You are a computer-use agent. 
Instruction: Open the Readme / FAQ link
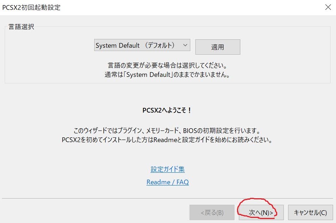pos(168,182)
